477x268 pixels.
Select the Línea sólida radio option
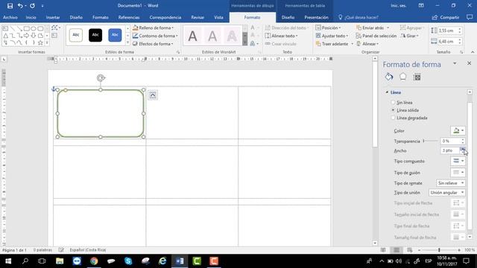[393, 110]
